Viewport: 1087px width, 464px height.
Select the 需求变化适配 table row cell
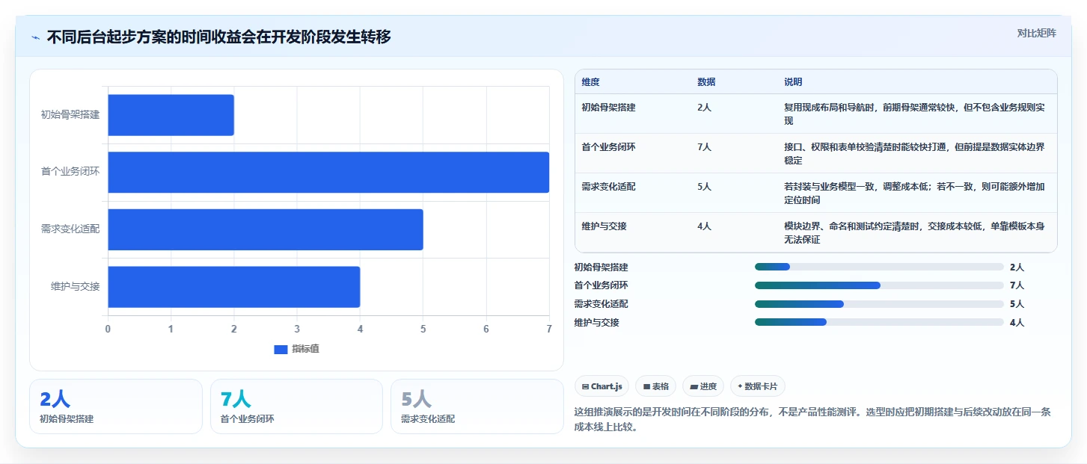608,187
